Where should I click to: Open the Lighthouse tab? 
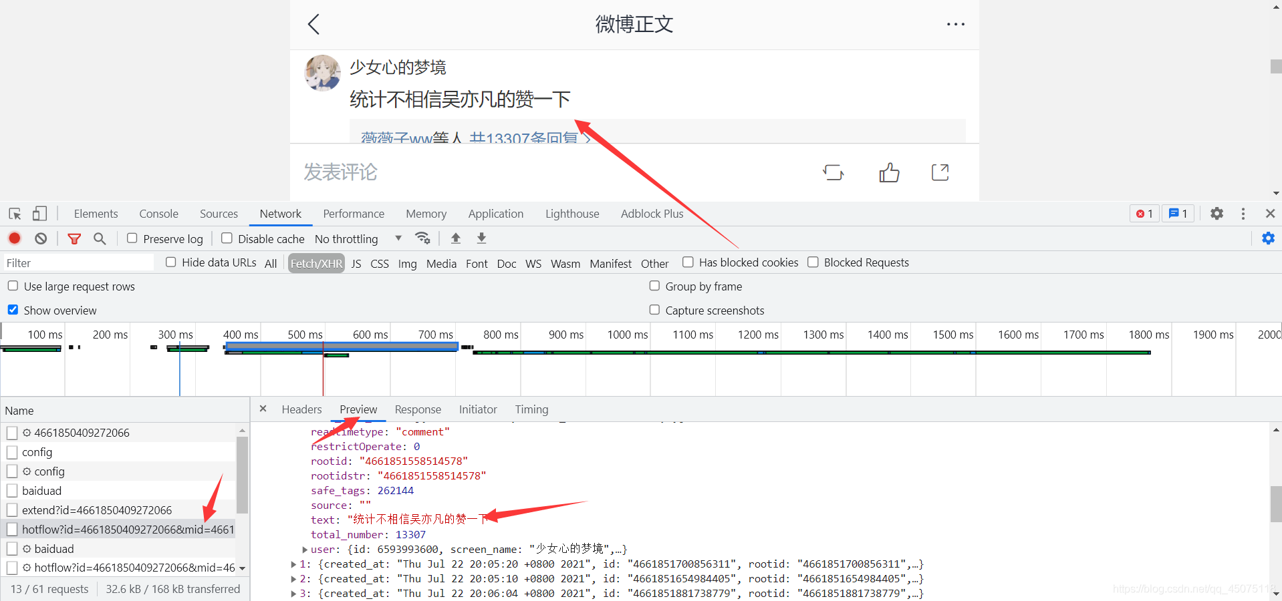coord(572,214)
